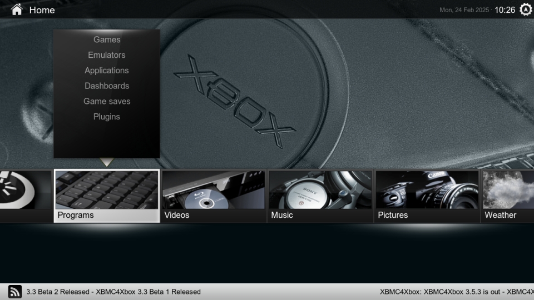Open the Pictures camera thumbnail
The height and width of the screenshot is (300, 534).
(x=427, y=190)
